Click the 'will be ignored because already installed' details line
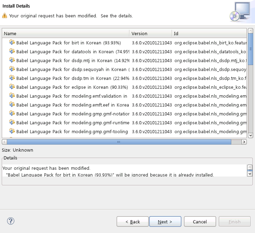 (x=110, y=175)
